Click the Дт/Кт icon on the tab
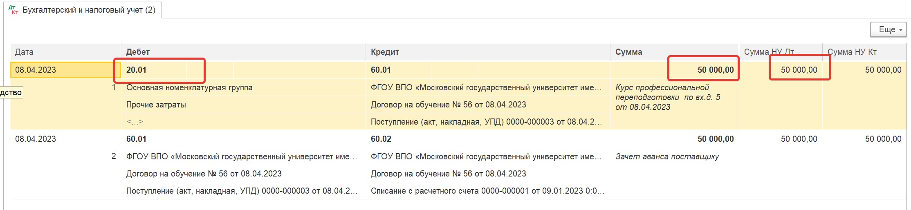This screenshot has height=210, width=911. click(13, 10)
